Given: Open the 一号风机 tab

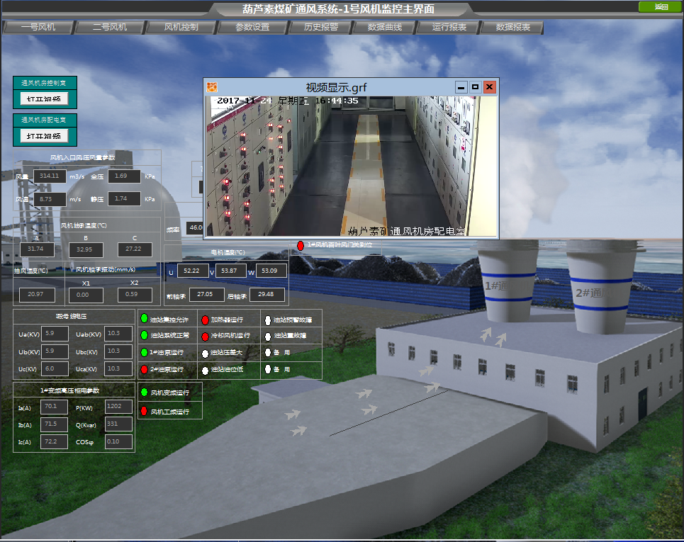Looking at the screenshot, I should click(x=38, y=28).
